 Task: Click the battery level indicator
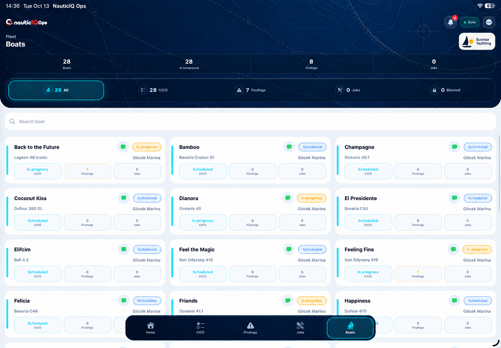(490, 6)
